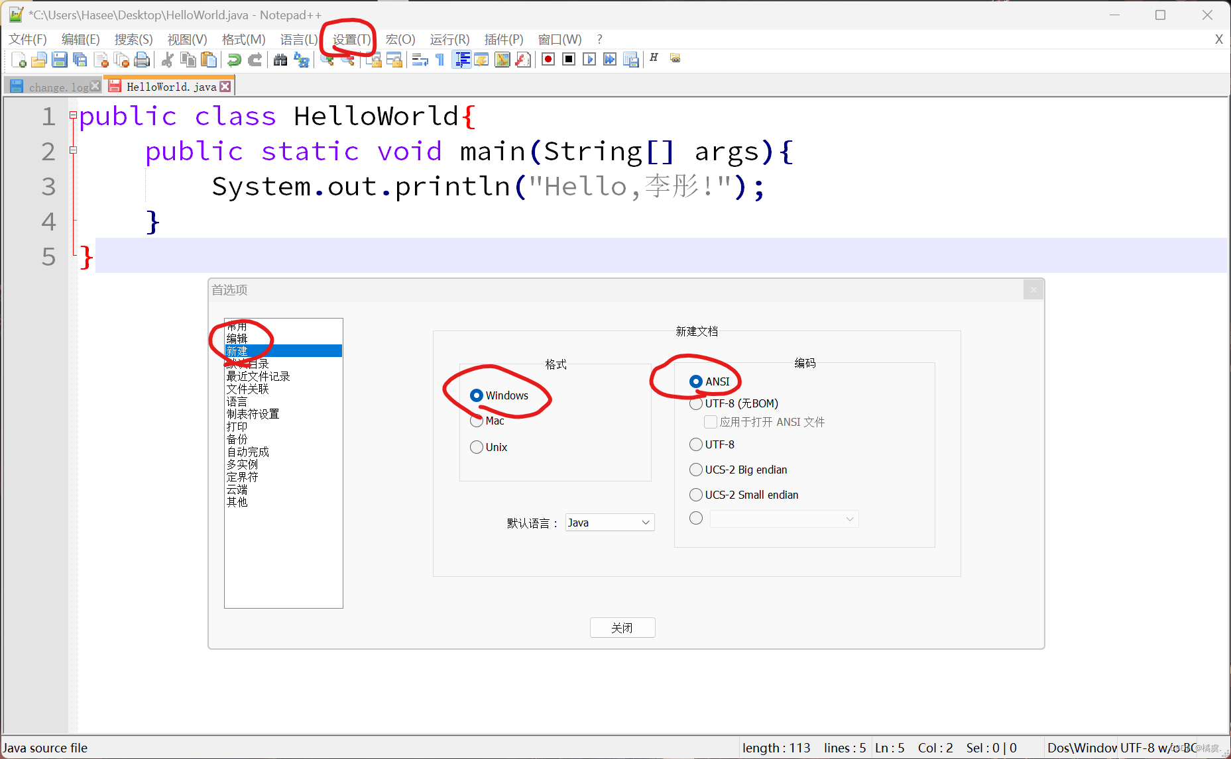Open the Find dialog with binoculars icon
This screenshot has height=759, width=1231.
point(280,60)
